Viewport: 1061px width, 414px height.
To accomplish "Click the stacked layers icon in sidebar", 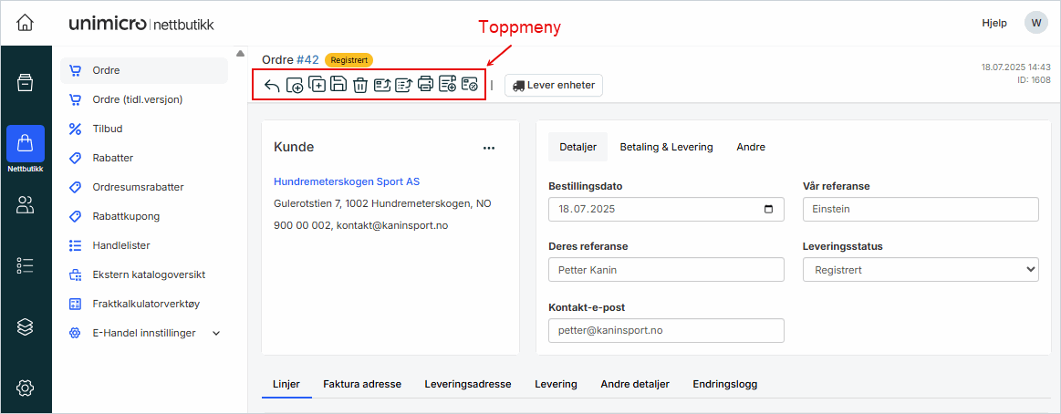I will [26, 326].
